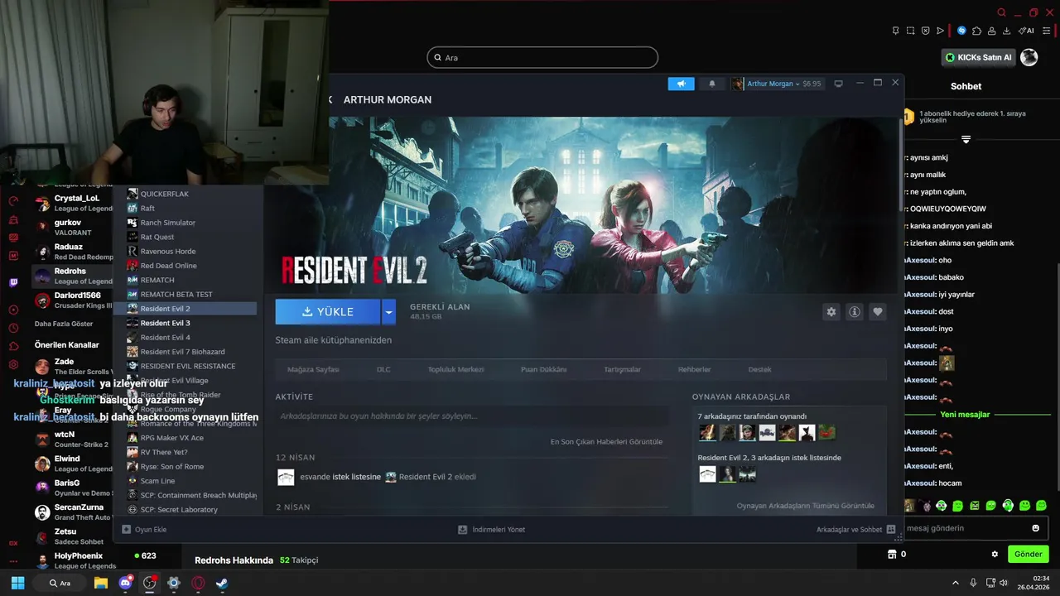Click the Windows Start button
1060x596 pixels.
tap(17, 583)
